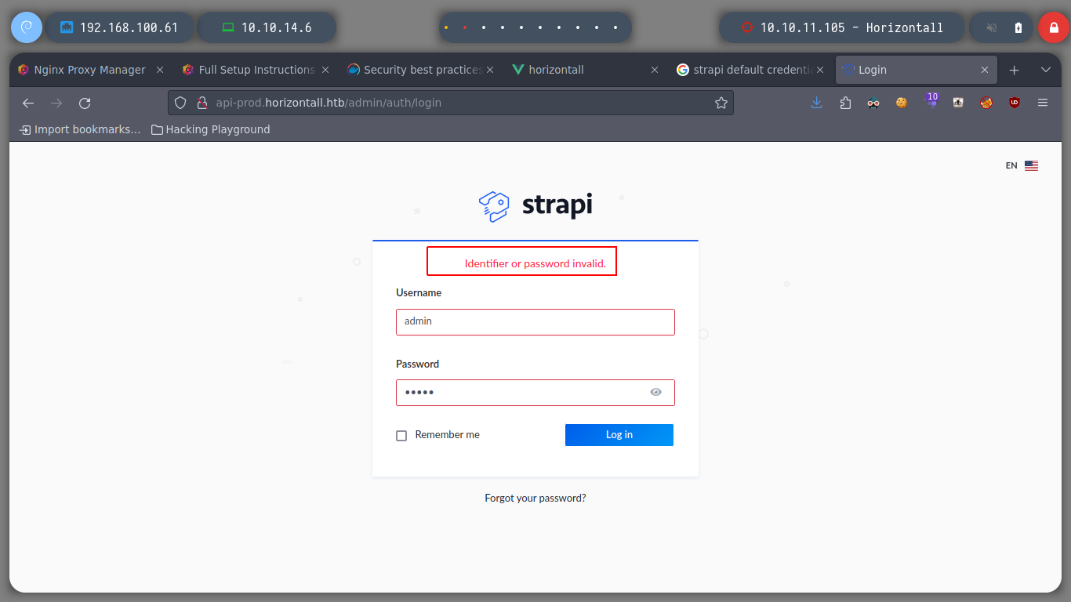
Task: Open the Forgot your password link
Action: (x=535, y=498)
